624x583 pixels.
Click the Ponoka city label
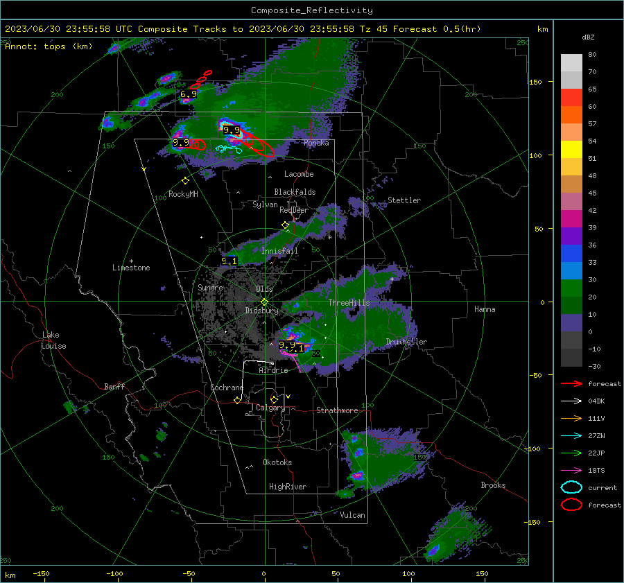[x=316, y=143]
